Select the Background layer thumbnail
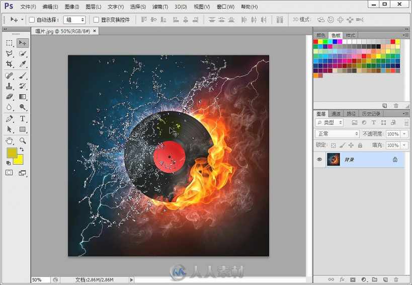 tap(333, 159)
